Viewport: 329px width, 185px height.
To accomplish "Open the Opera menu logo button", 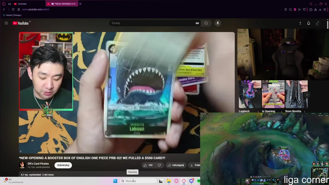I will pos(4,4).
